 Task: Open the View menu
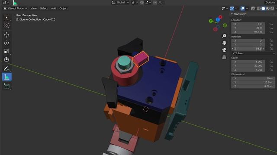[34, 9]
